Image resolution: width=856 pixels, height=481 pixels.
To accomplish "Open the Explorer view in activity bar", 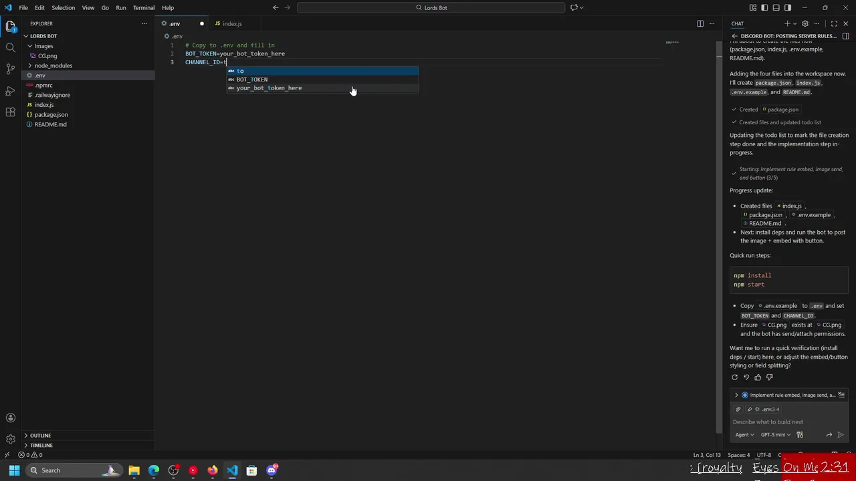I will point(10,26).
